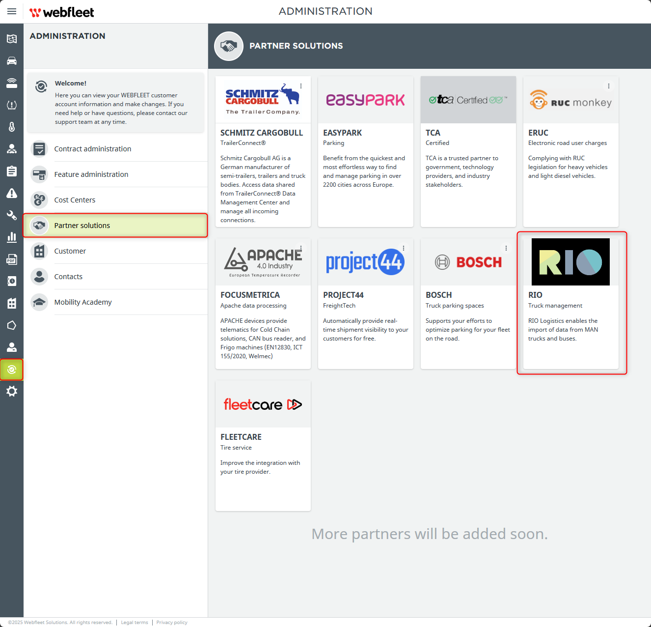Image resolution: width=651 pixels, height=627 pixels.
Task: Open the RIO Truck management title
Action: coord(535,295)
